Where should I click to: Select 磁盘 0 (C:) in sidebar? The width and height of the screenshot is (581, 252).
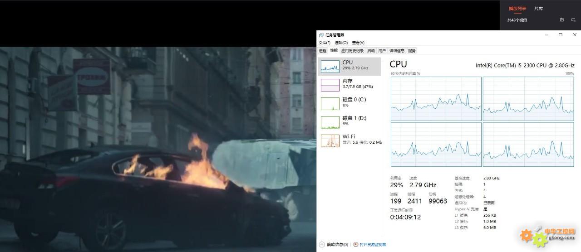click(350, 103)
